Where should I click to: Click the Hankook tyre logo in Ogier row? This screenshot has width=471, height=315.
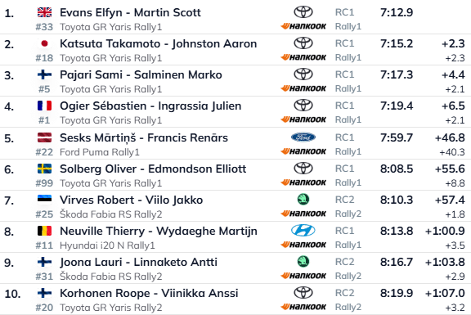pos(303,119)
